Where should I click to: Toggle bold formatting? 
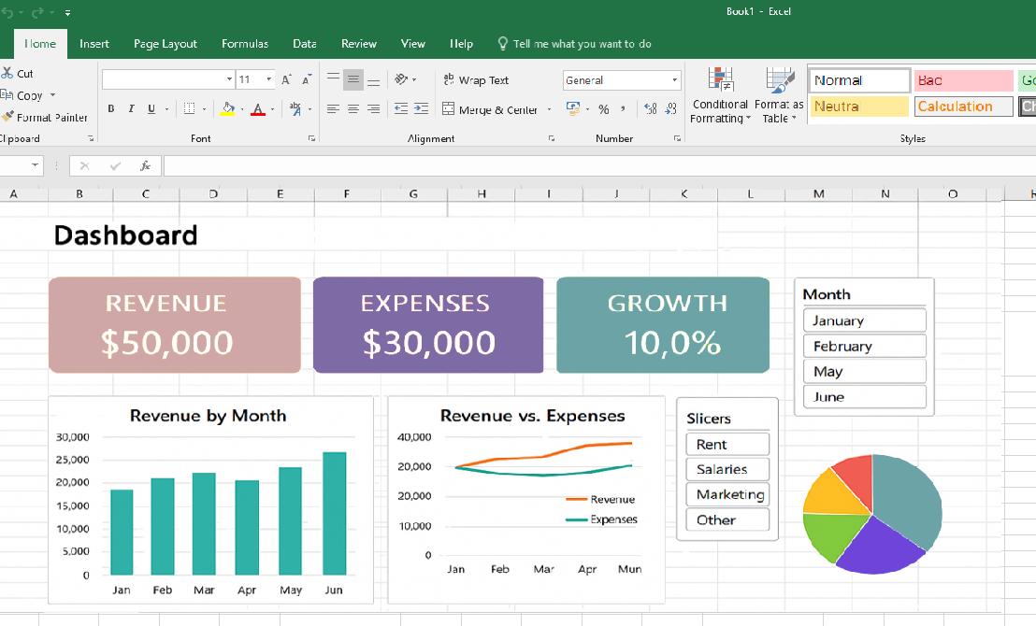[110, 108]
